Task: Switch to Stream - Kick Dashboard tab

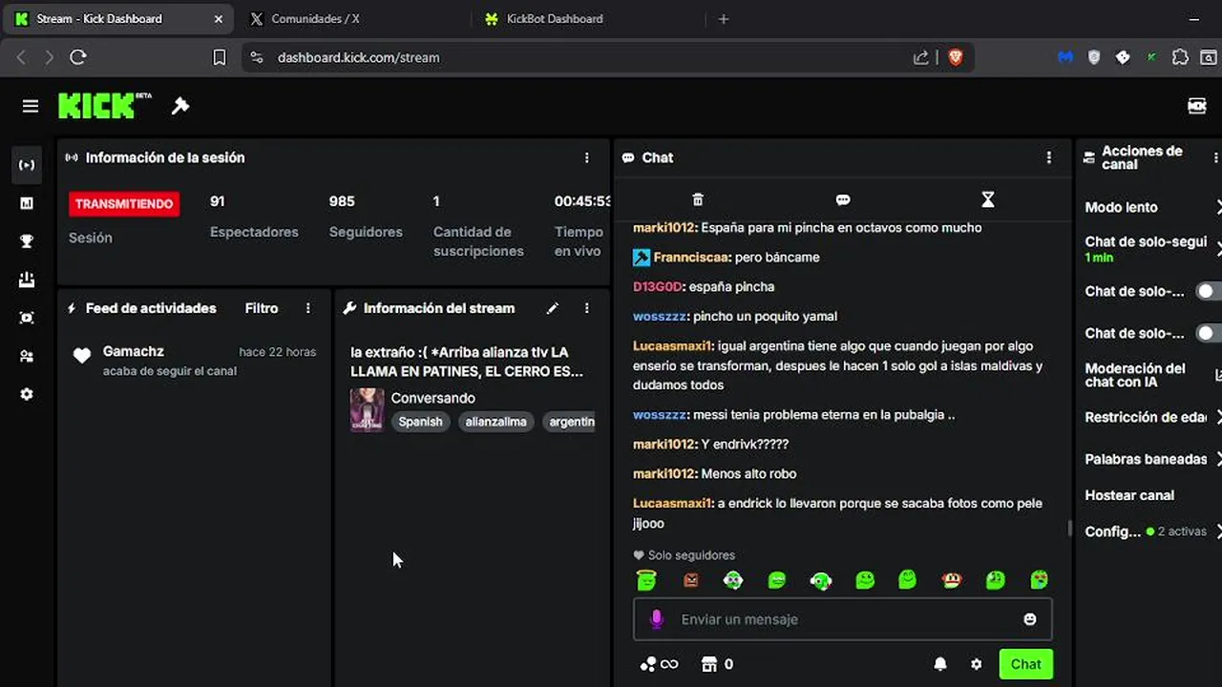Action: [119, 19]
